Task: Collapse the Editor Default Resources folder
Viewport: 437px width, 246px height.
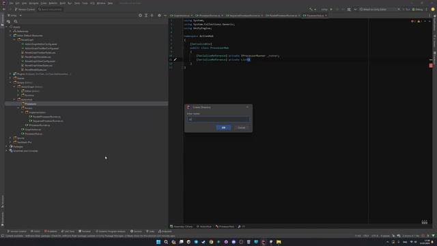Action: pyautogui.click(x=11, y=36)
